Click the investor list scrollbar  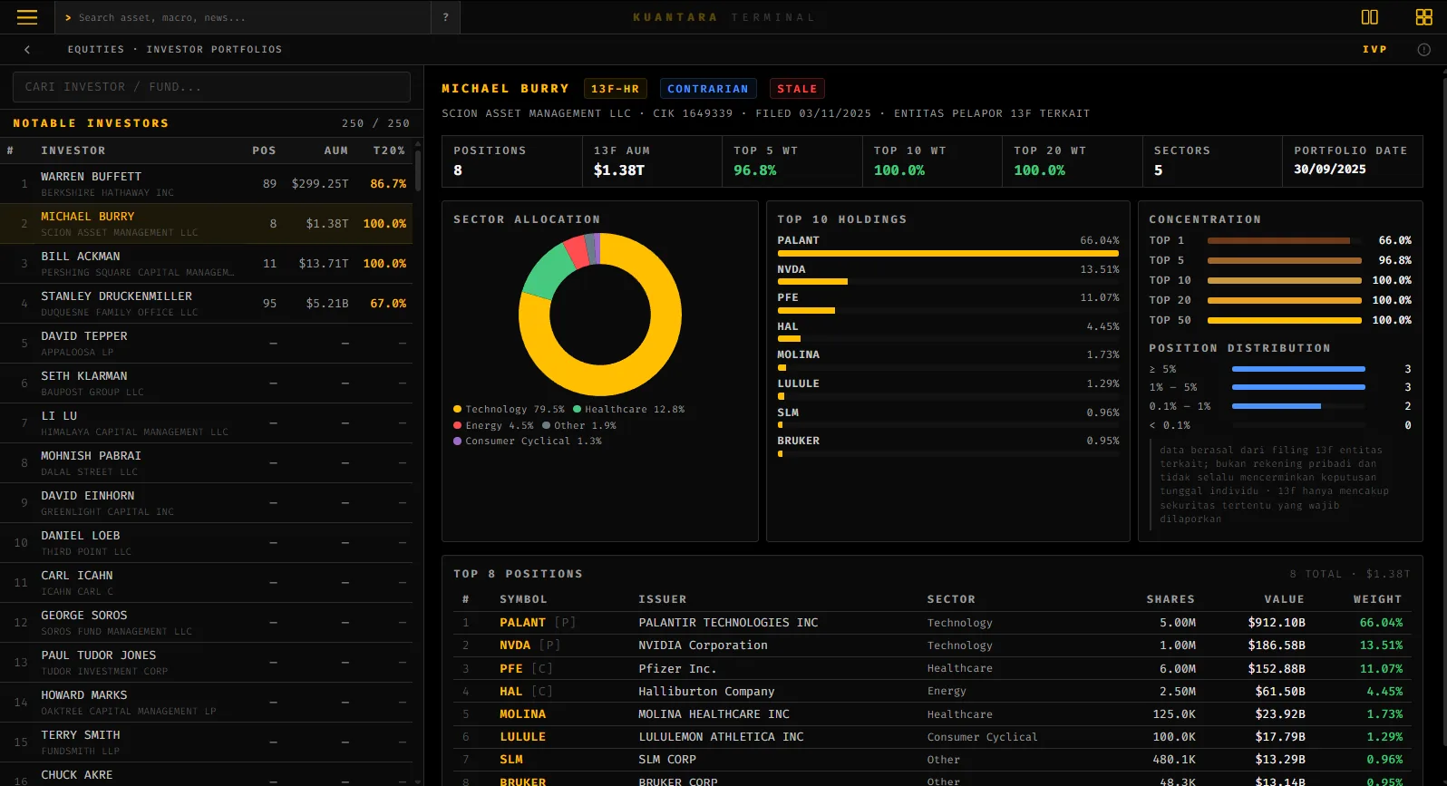click(418, 170)
